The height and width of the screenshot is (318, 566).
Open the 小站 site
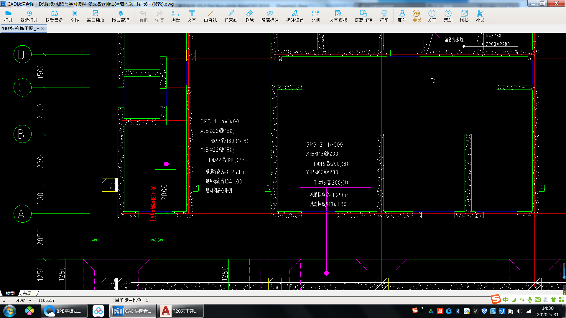pyautogui.click(x=481, y=16)
